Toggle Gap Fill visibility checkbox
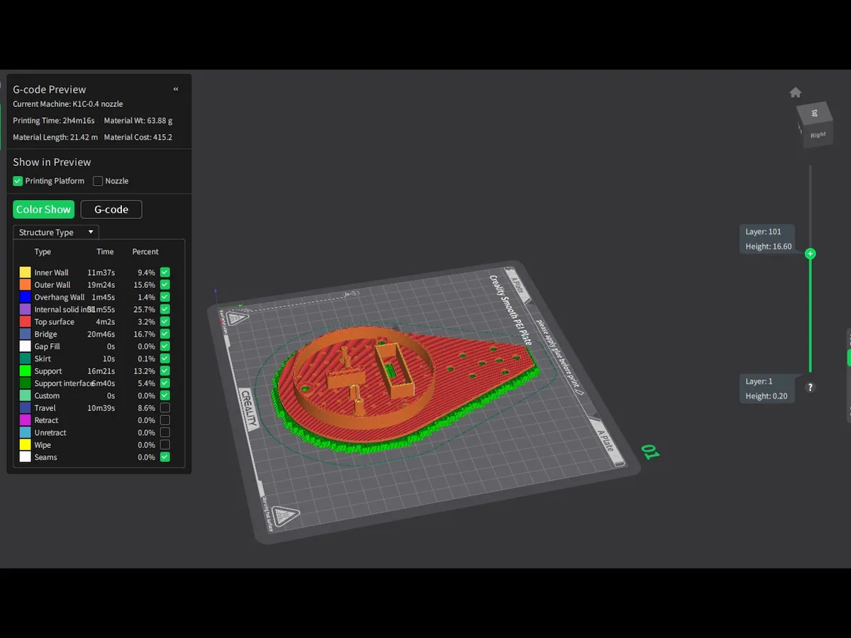The height and width of the screenshot is (638, 851). point(165,346)
